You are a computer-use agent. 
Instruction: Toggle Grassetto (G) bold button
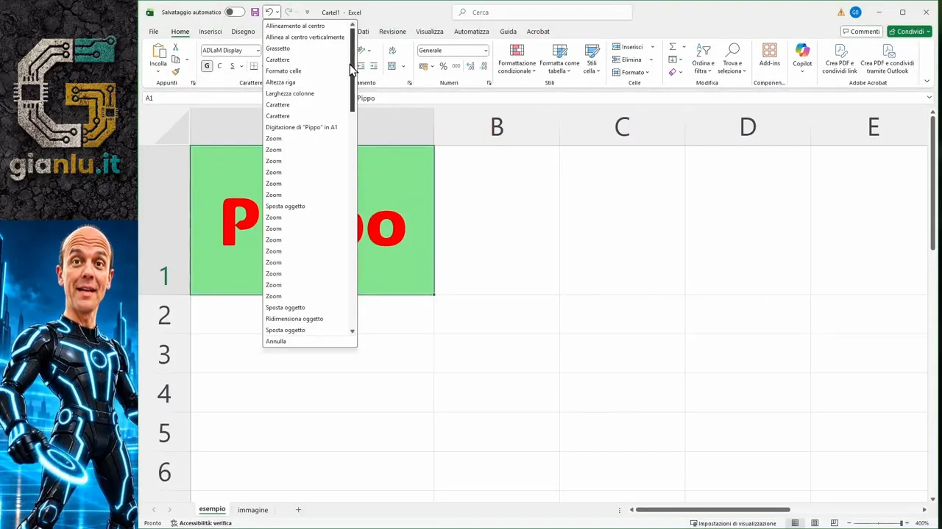click(x=207, y=66)
